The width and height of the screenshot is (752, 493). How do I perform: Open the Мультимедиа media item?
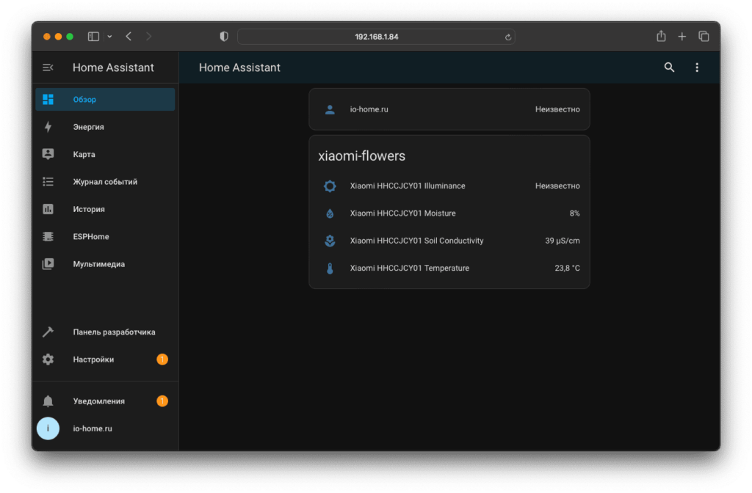[105, 264]
